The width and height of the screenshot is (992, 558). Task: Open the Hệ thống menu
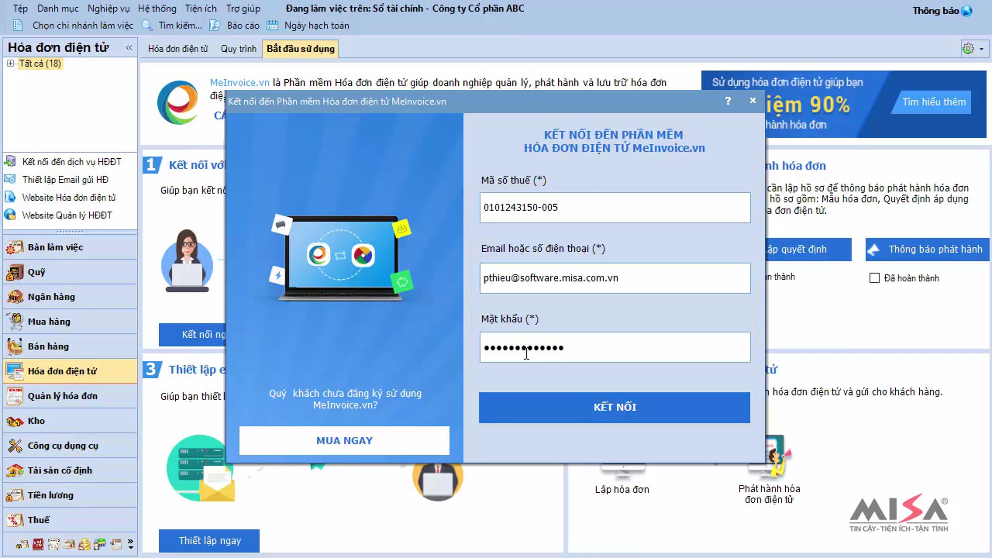(157, 8)
